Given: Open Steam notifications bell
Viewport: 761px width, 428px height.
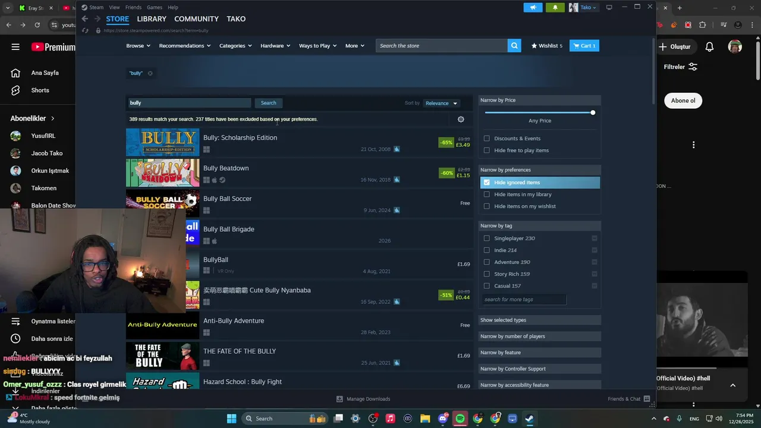Looking at the screenshot, I should [x=555, y=7].
